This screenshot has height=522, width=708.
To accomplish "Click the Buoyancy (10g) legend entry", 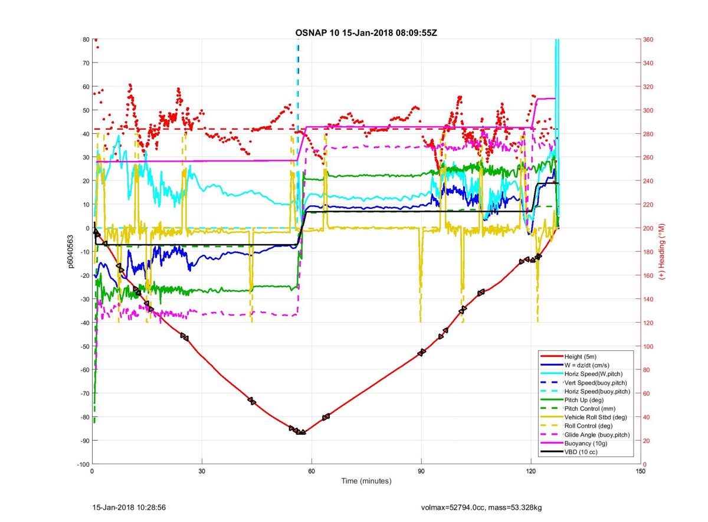I will pyautogui.click(x=585, y=444).
